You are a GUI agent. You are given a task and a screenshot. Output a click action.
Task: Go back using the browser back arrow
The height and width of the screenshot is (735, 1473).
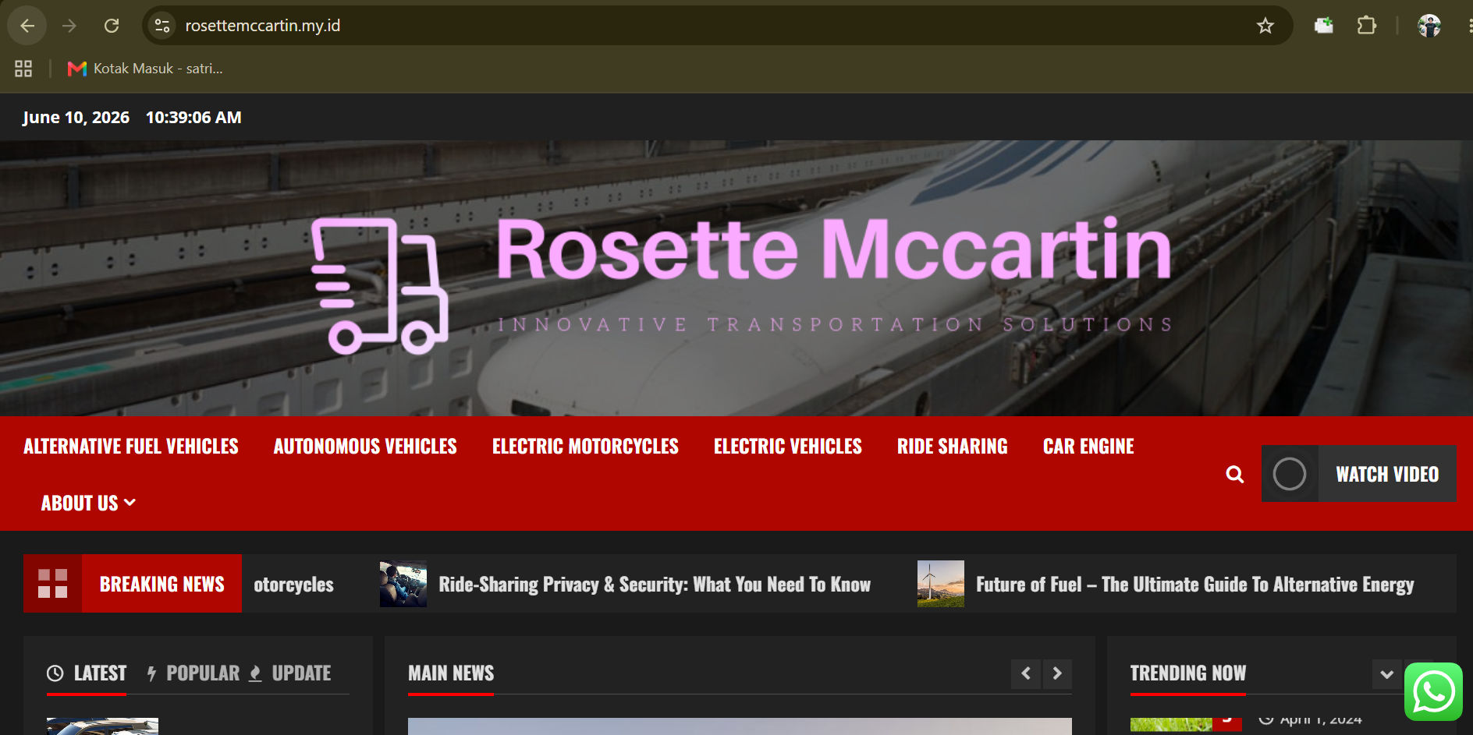coord(27,26)
